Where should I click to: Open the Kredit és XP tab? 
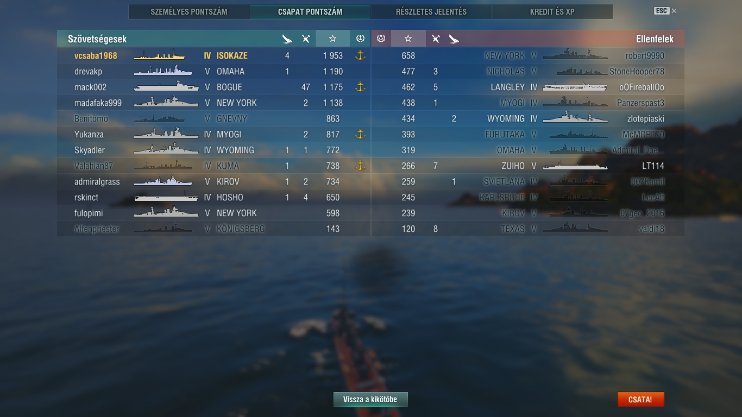[552, 11]
